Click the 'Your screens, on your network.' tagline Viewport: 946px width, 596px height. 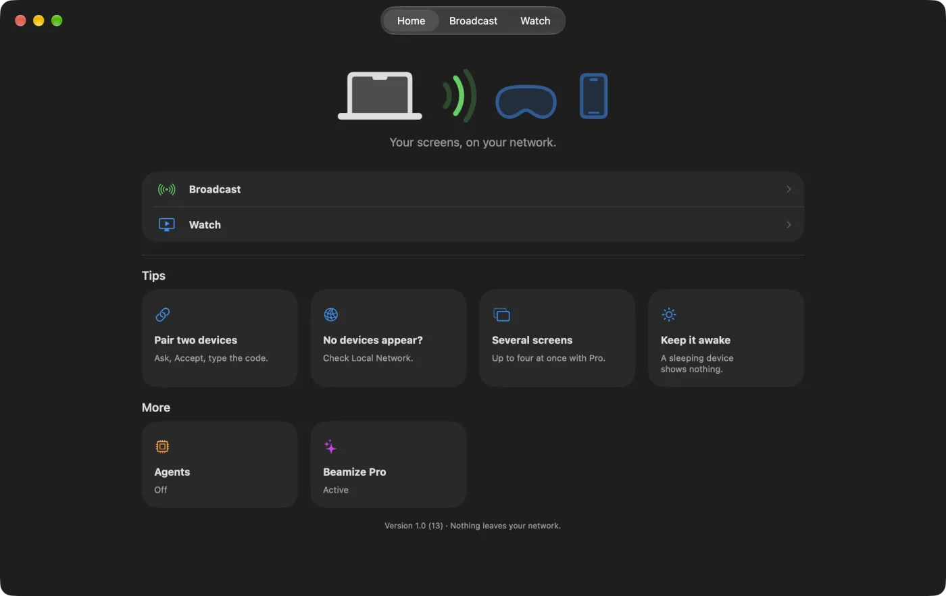473,143
